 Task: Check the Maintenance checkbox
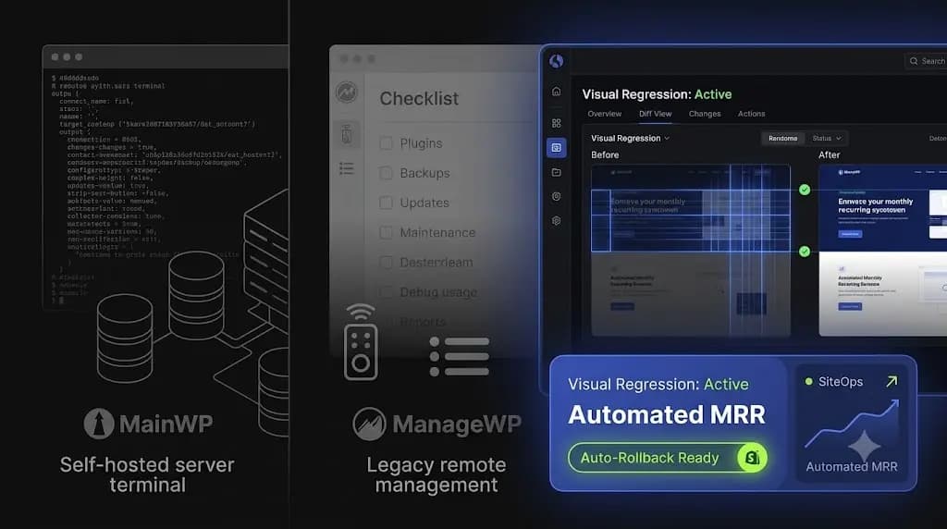pyautogui.click(x=386, y=232)
